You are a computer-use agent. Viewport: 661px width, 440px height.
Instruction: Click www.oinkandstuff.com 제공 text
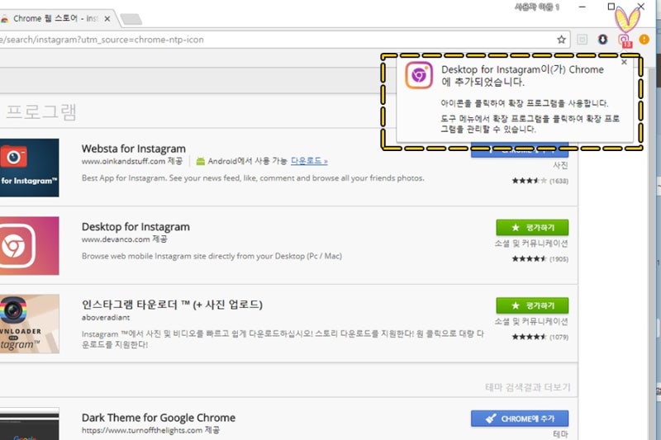[132, 161]
